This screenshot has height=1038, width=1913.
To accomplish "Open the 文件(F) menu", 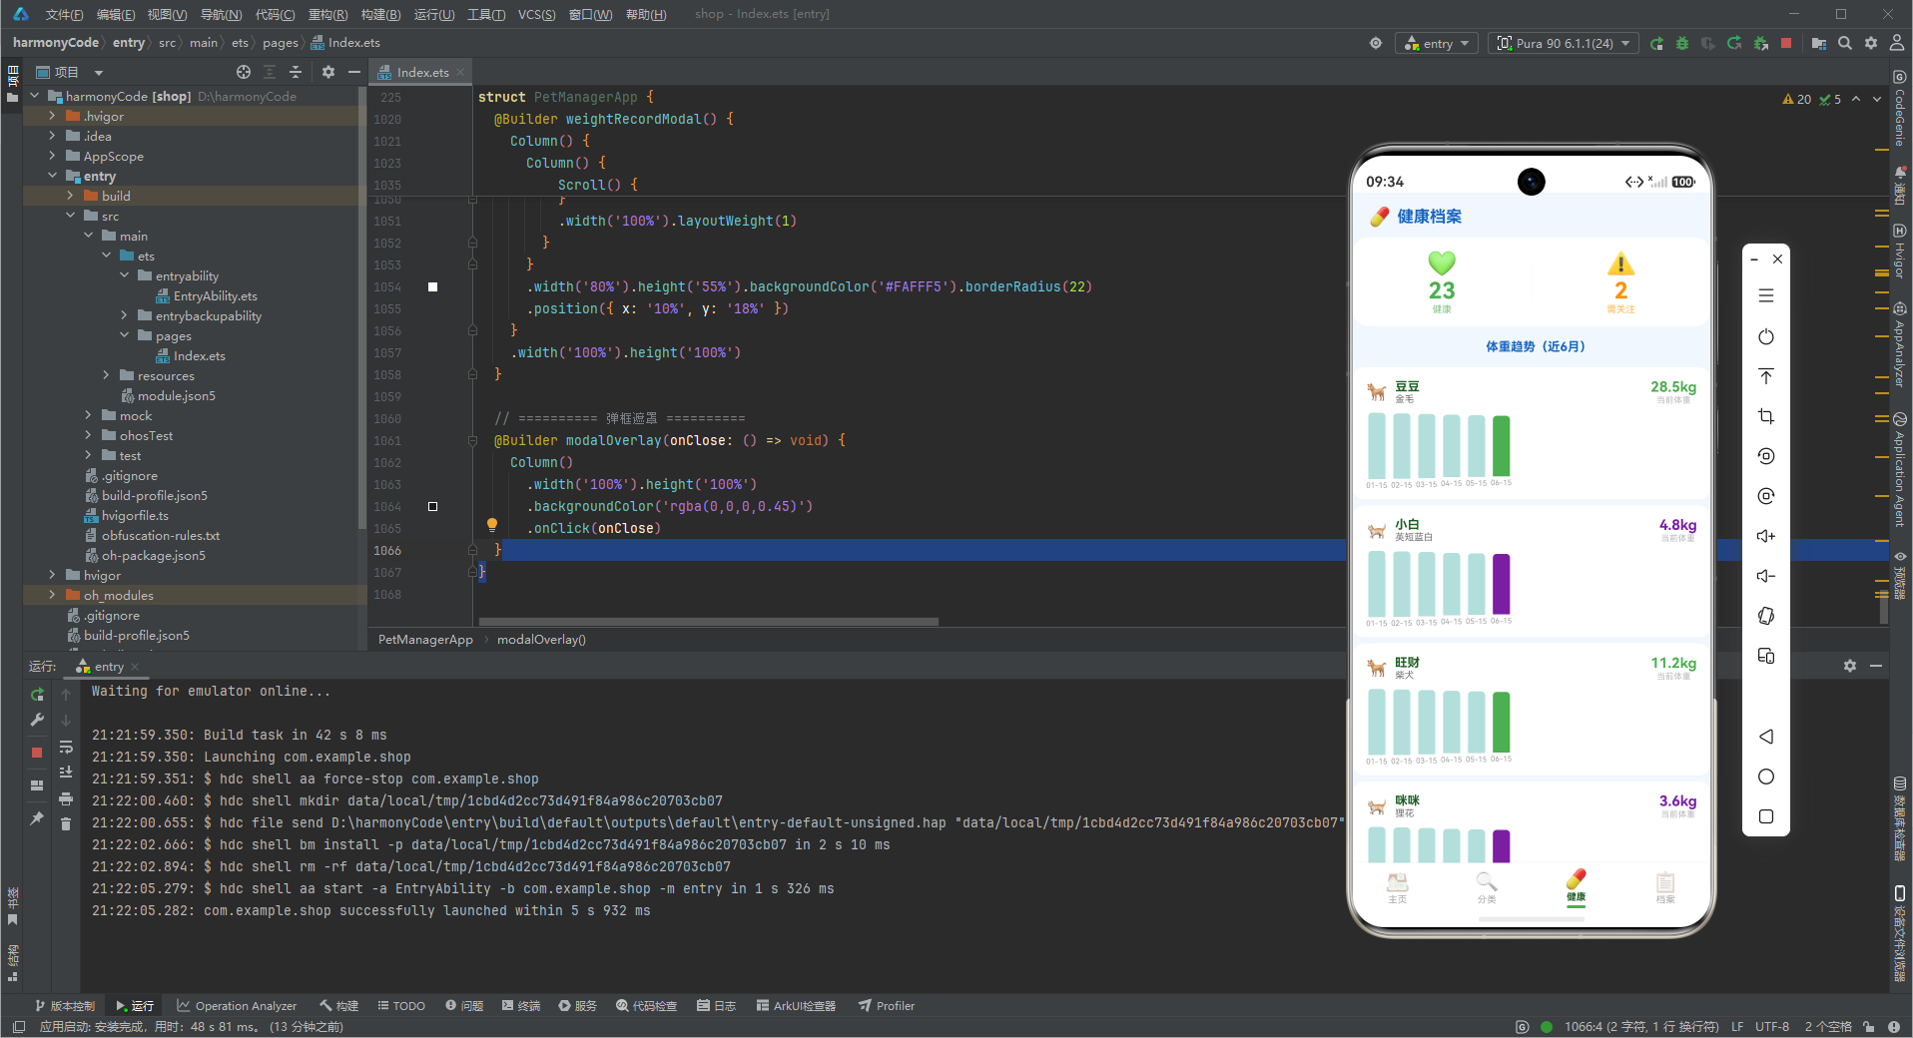I will (64, 14).
